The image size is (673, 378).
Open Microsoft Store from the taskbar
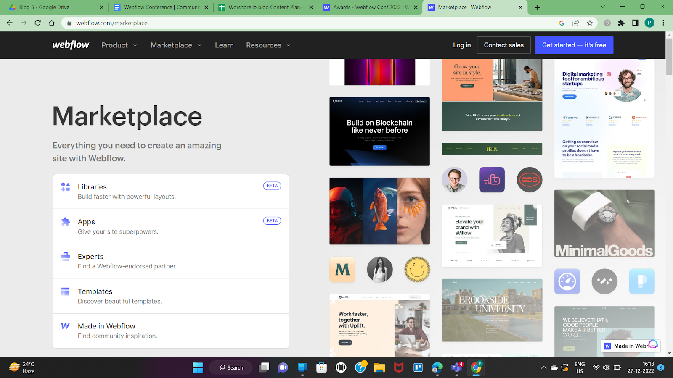click(321, 367)
